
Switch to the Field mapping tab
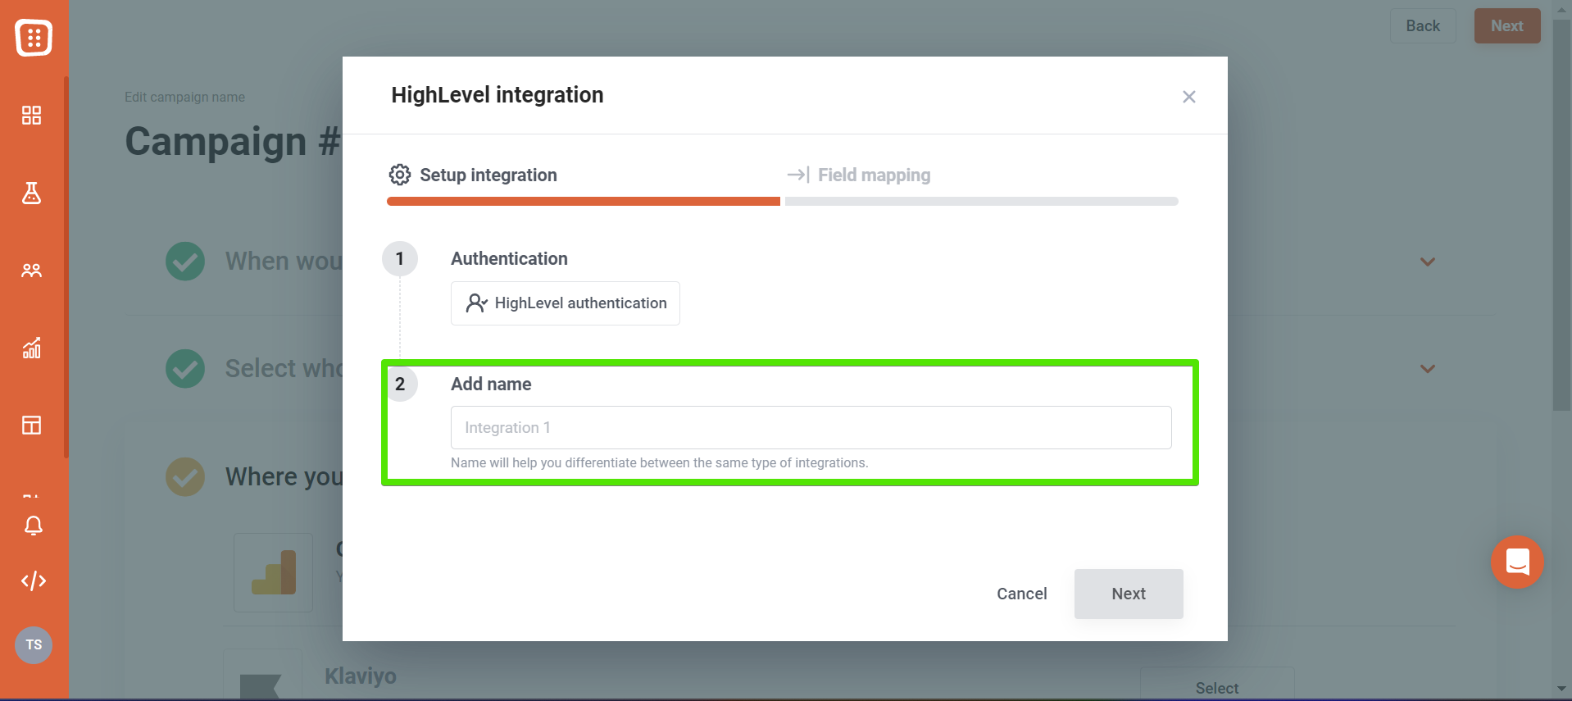859,175
